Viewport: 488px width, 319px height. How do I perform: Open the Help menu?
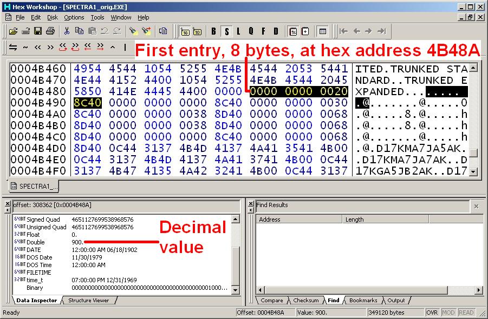(143, 17)
